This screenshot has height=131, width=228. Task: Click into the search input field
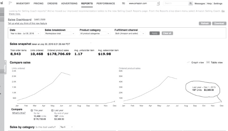pos(175,3)
